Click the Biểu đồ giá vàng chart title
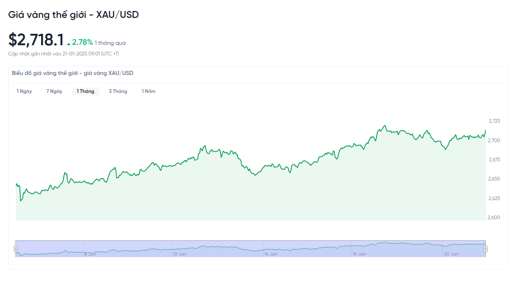 [x=73, y=73]
